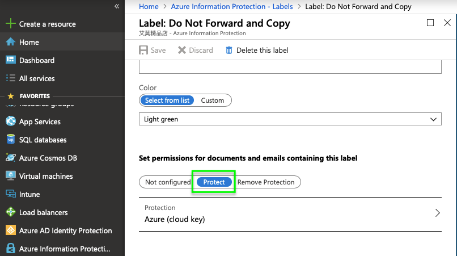
Task: Open Intune from favorites
Action: click(29, 194)
